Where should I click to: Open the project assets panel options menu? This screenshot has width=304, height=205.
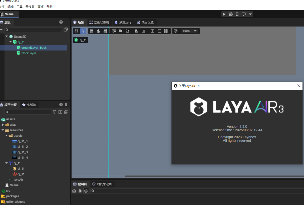coord(66,104)
